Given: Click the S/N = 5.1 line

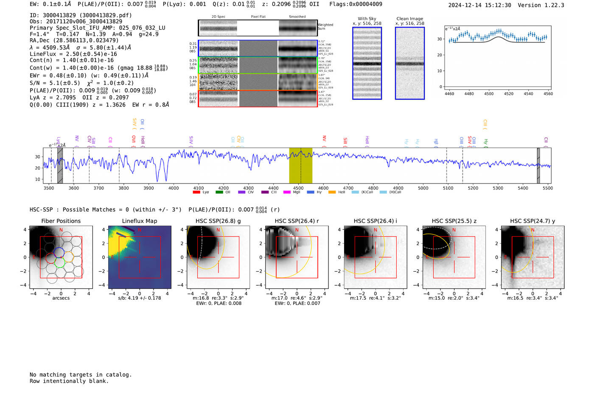Looking at the screenshot, I should point(82,83).
